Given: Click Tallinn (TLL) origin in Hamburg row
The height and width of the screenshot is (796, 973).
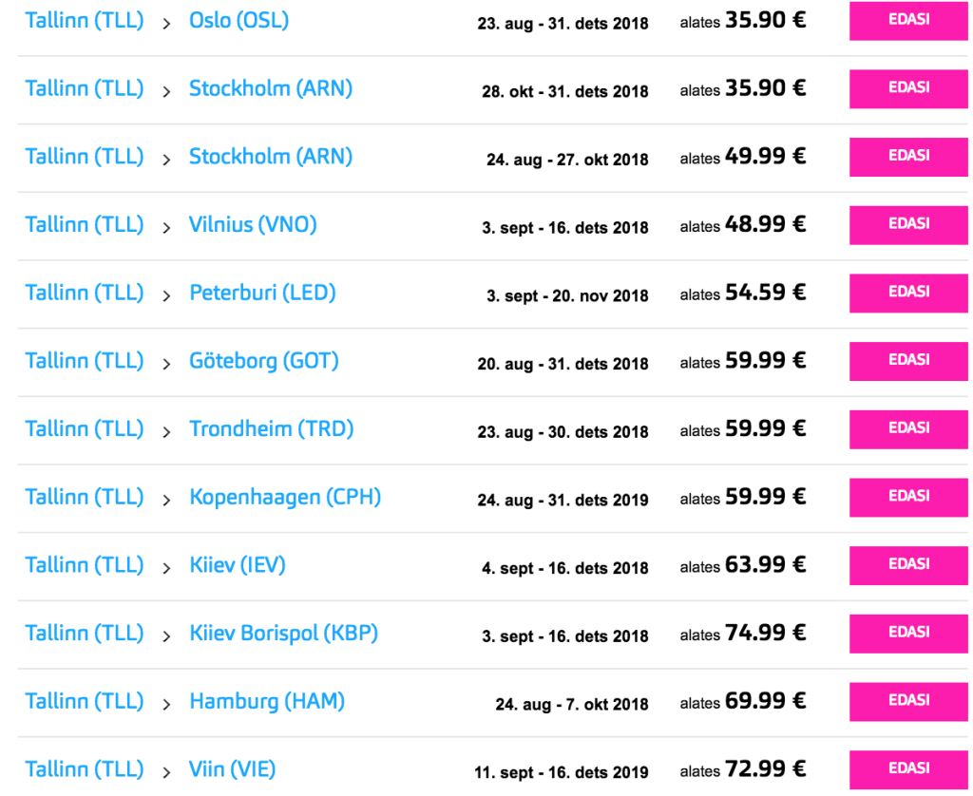Looking at the screenshot, I should pos(84,701).
